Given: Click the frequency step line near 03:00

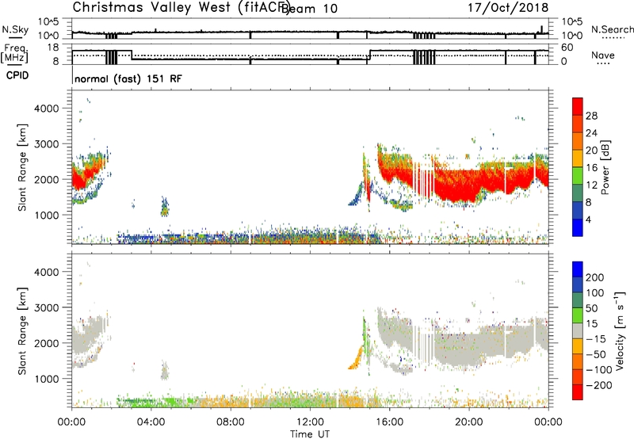Looking at the screenshot, I should pos(132,55).
